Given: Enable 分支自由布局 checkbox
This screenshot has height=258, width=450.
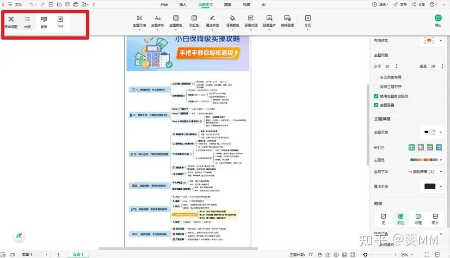Looking at the screenshot, I should [x=376, y=77].
